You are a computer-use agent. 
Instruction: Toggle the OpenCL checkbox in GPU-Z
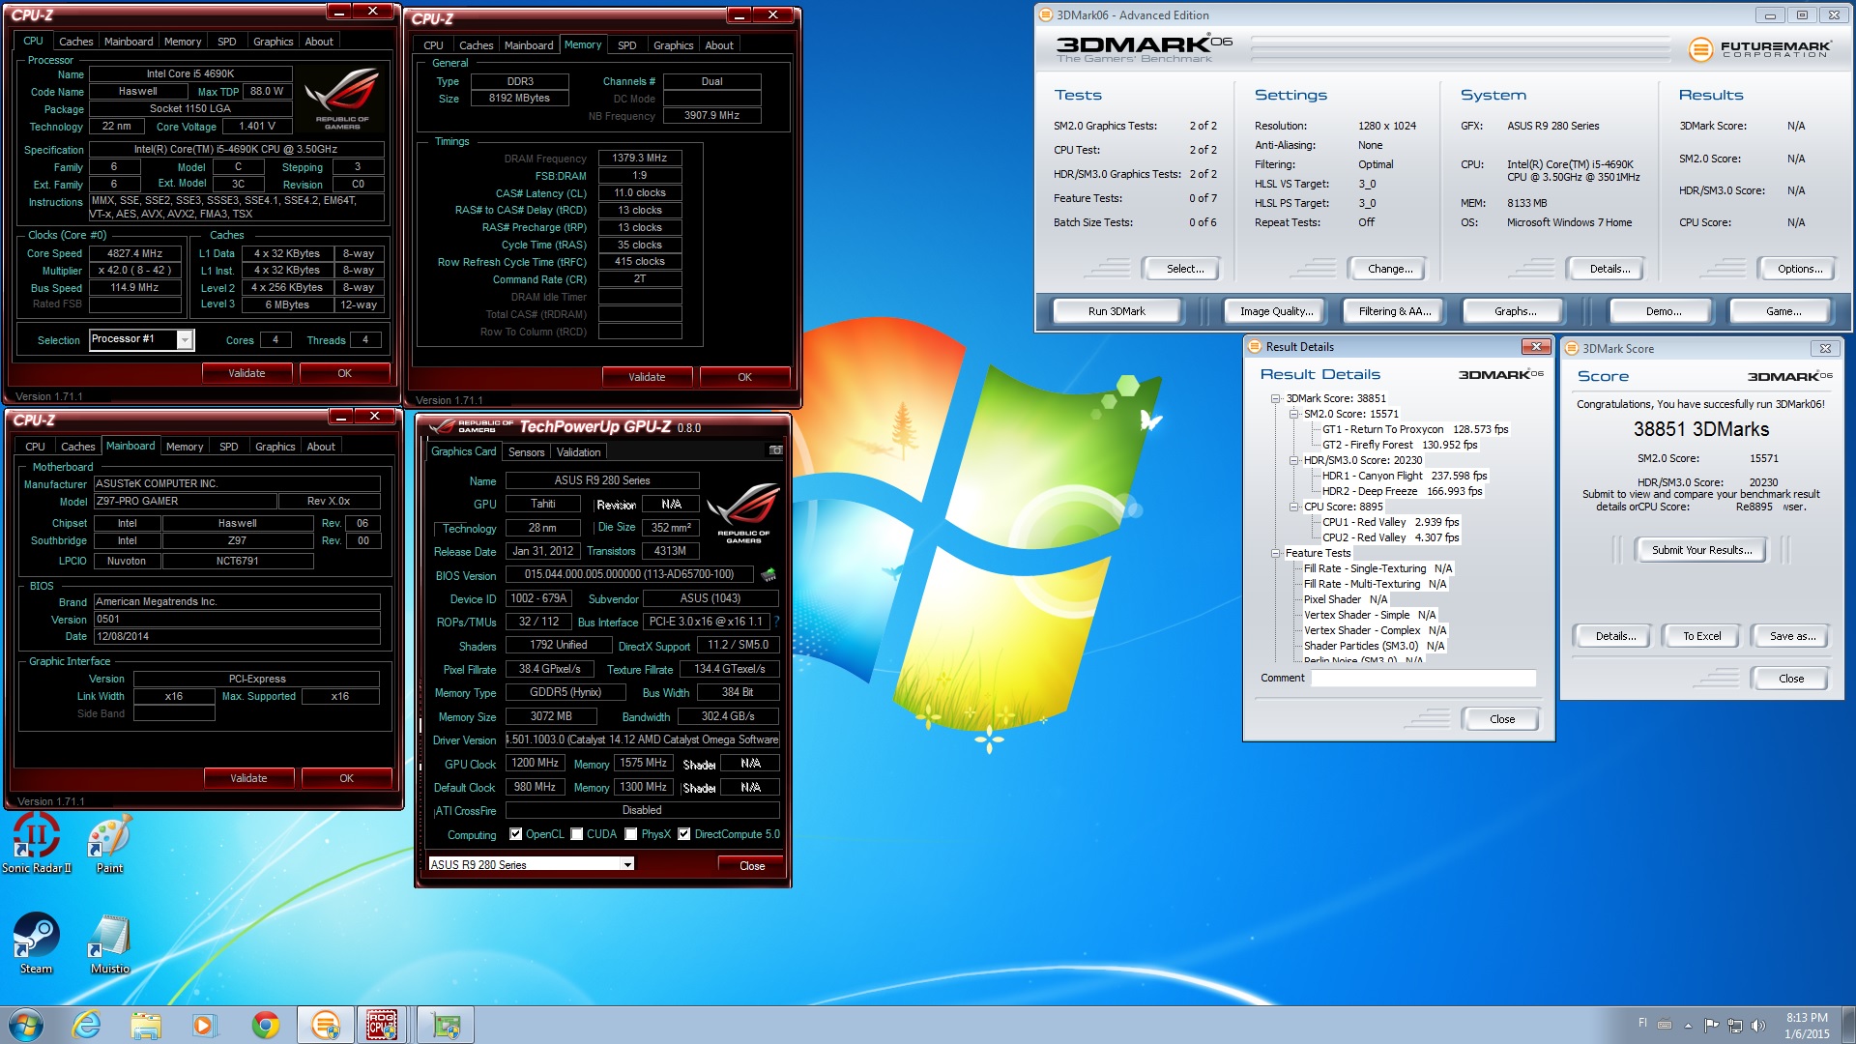pos(516,834)
